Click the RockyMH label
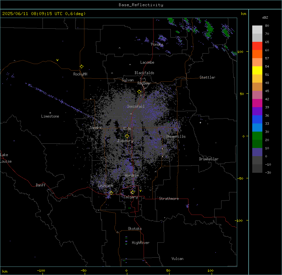The height and width of the screenshot is (275, 282). tap(80, 74)
